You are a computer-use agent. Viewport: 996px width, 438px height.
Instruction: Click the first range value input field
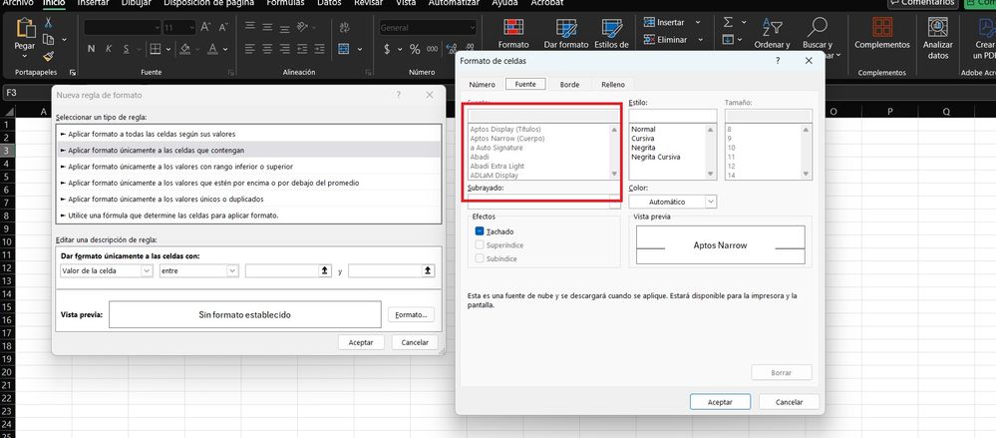click(x=282, y=270)
